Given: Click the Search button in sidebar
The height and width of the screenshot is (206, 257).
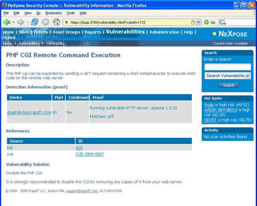Looking at the screenshot, I should (x=229, y=85).
